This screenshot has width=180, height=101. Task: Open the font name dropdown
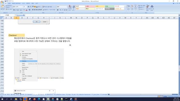coord(23,7)
